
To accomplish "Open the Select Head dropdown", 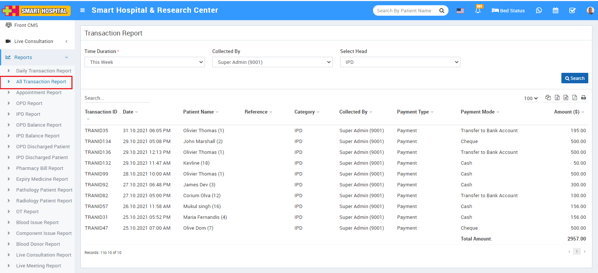I will tap(400, 62).
